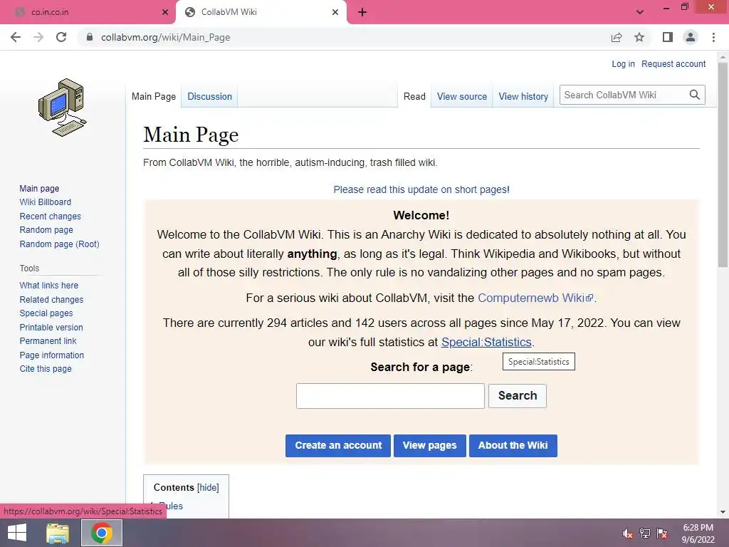Click the magnifier icon in wiki search

point(695,95)
